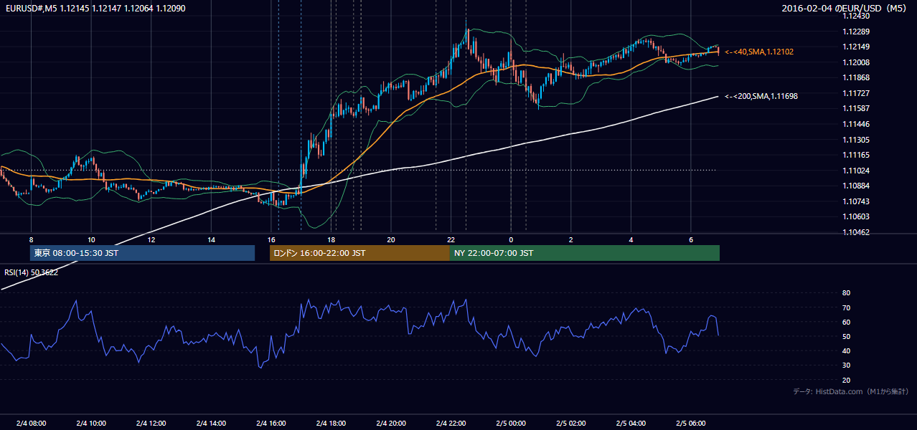Click RSI scale level 40

[x=847, y=351]
